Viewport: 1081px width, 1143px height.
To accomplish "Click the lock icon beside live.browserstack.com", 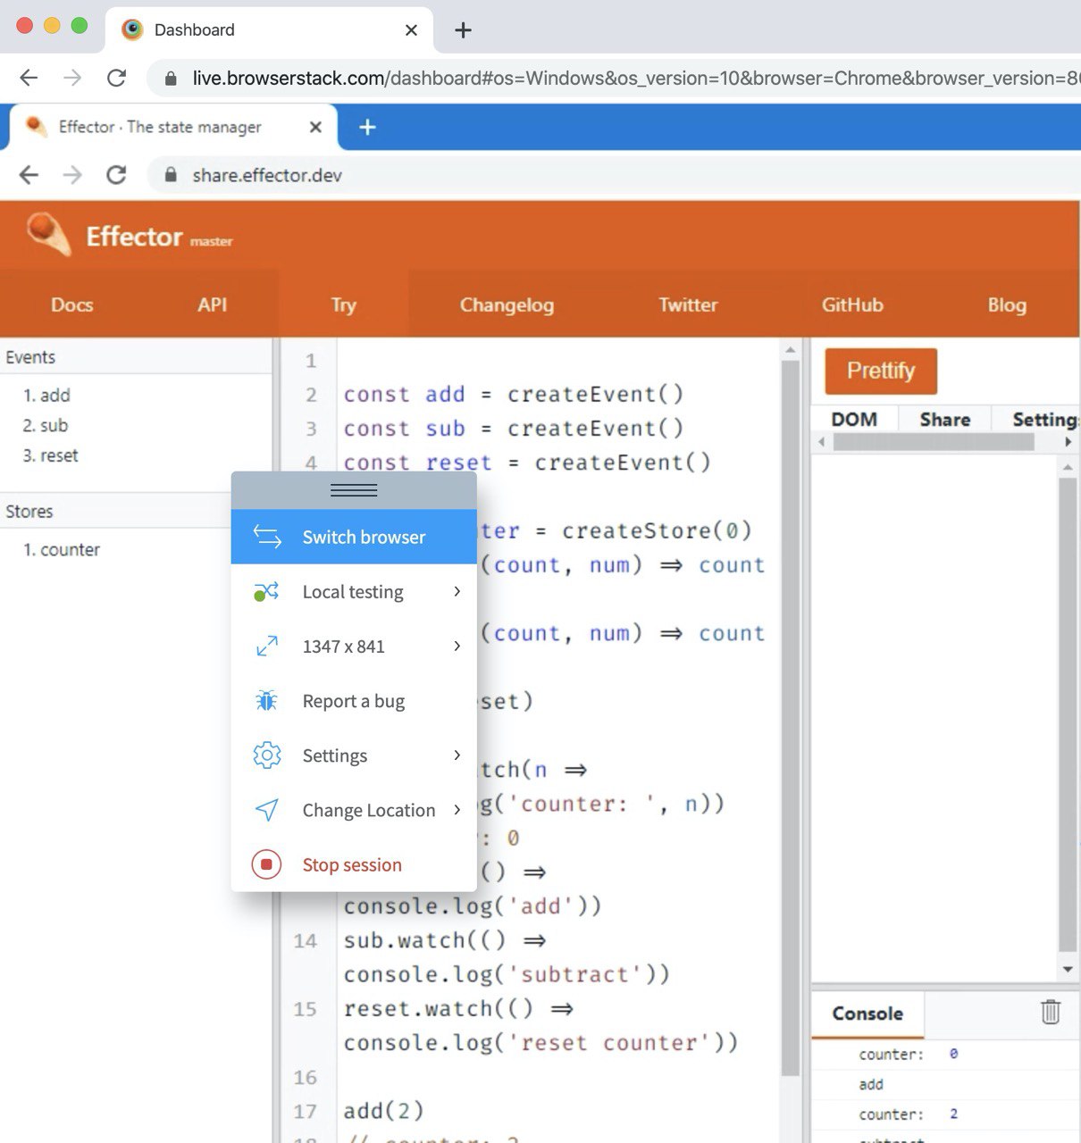I will coord(171,79).
